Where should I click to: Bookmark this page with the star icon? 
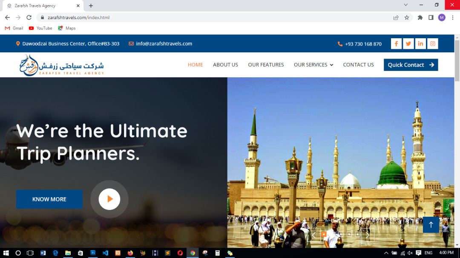click(x=407, y=17)
